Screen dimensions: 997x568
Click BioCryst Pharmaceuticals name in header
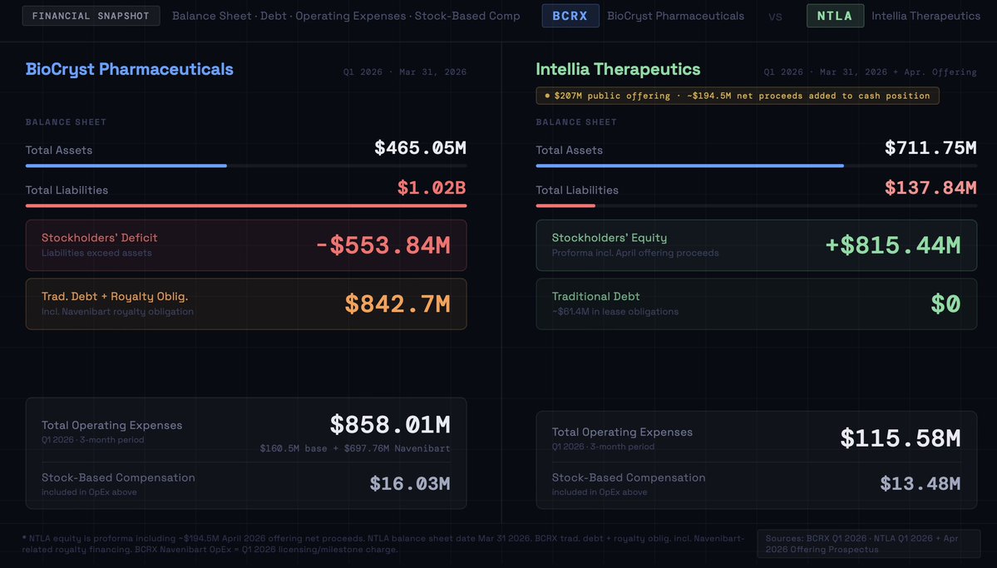[x=675, y=16]
